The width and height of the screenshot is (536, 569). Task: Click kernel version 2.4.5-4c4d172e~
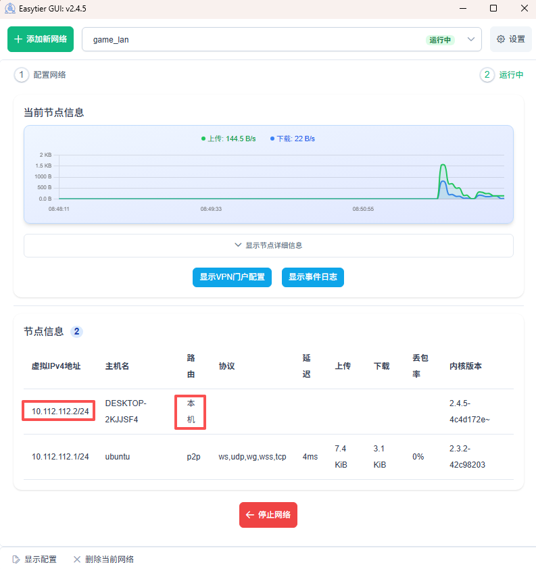[x=470, y=412]
